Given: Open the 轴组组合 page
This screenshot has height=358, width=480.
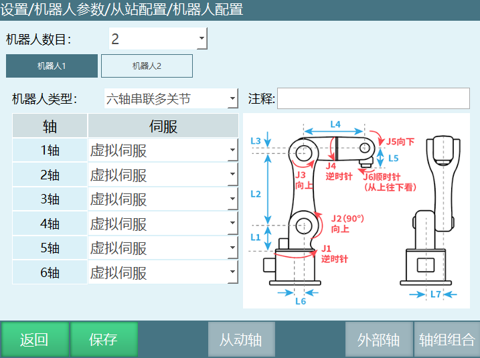Looking at the screenshot, I should (447, 339).
